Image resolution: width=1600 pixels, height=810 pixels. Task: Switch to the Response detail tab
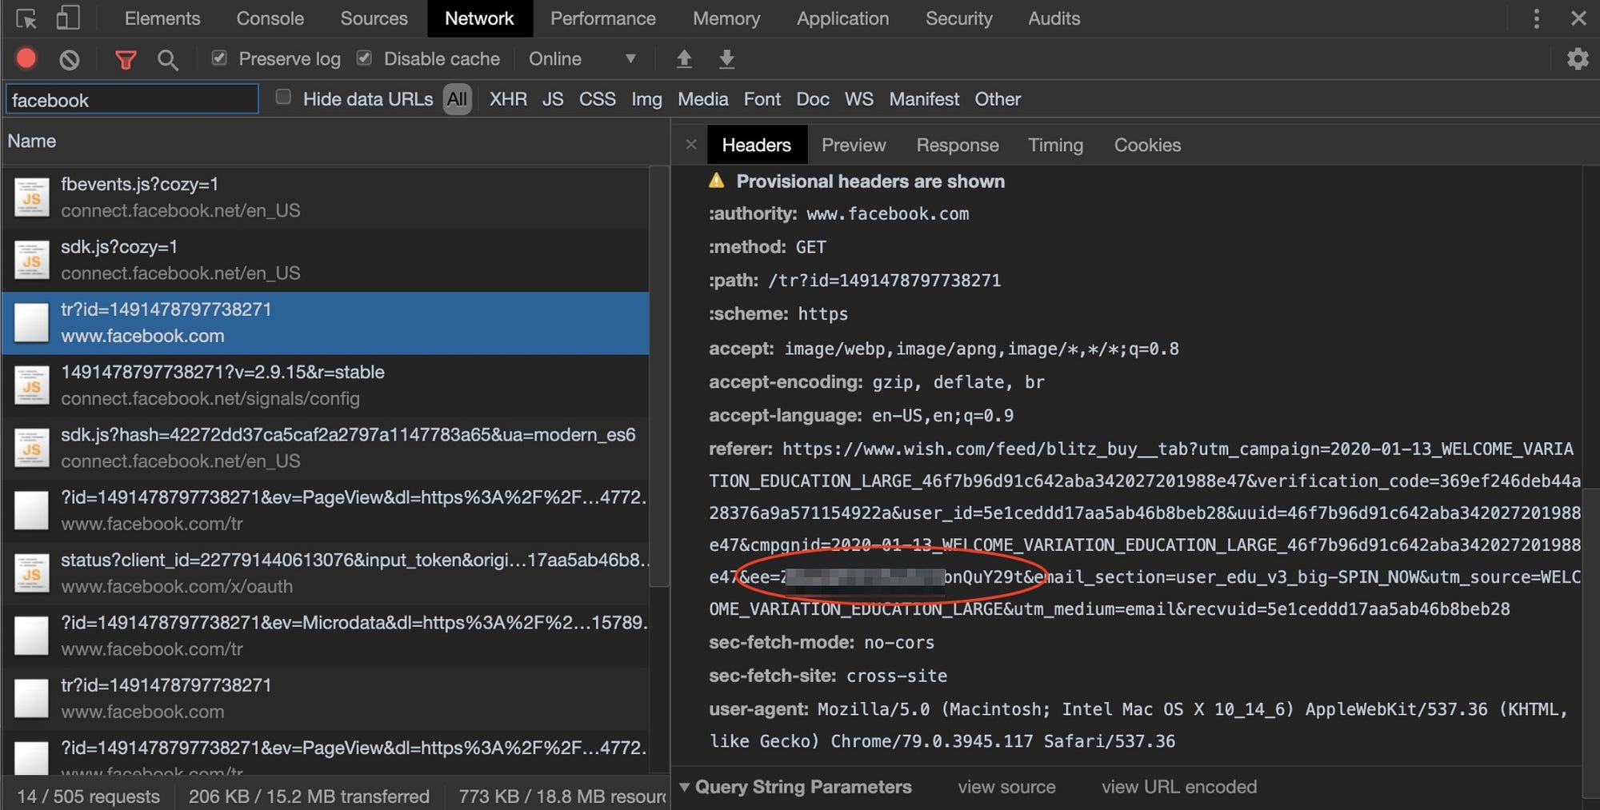point(958,145)
